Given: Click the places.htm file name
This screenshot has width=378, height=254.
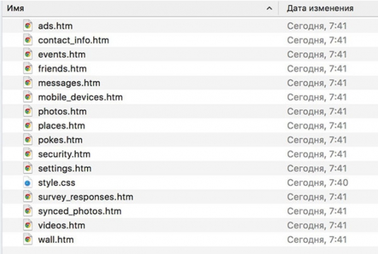Looking at the screenshot, I should (x=61, y=126).
